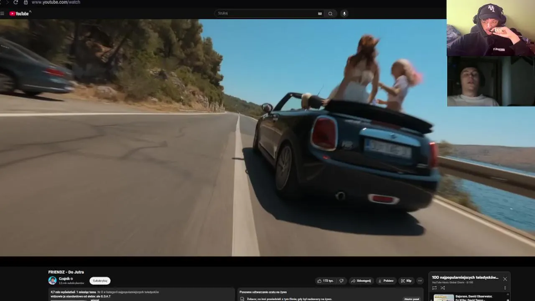The width and height of the screenshot is (535, 301).
Task: Like the video with thumbs-up 172 tys.
Action: [x=326, y=281]
